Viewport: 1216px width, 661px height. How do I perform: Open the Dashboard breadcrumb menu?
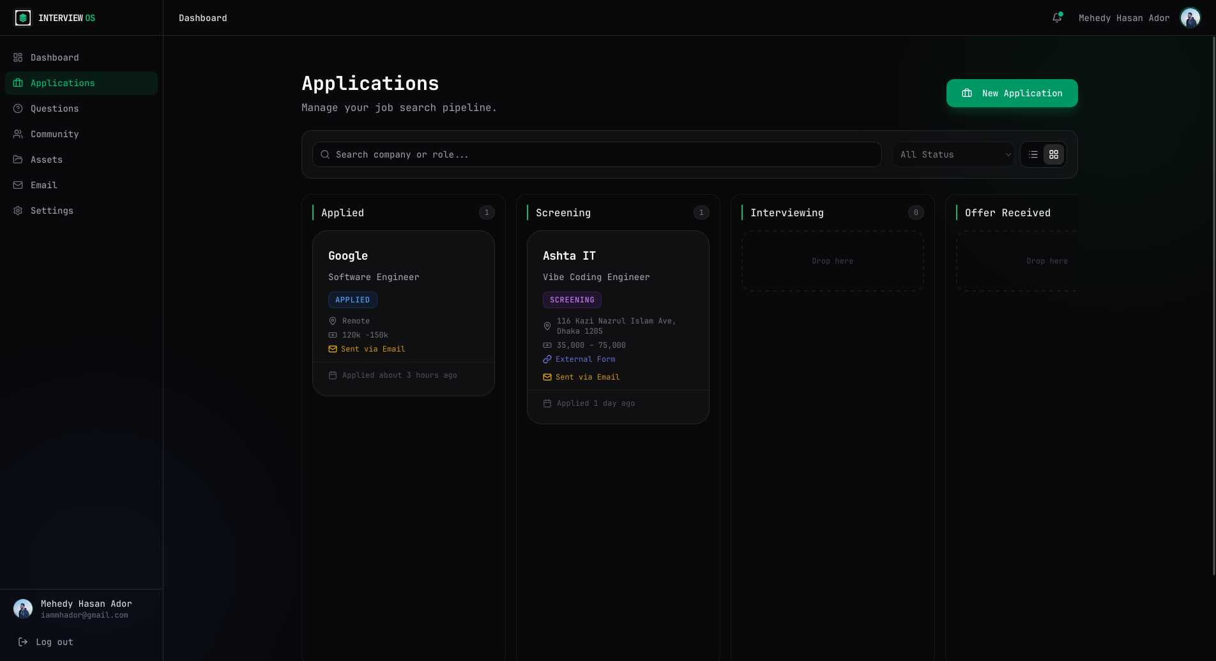pos(202,18)
